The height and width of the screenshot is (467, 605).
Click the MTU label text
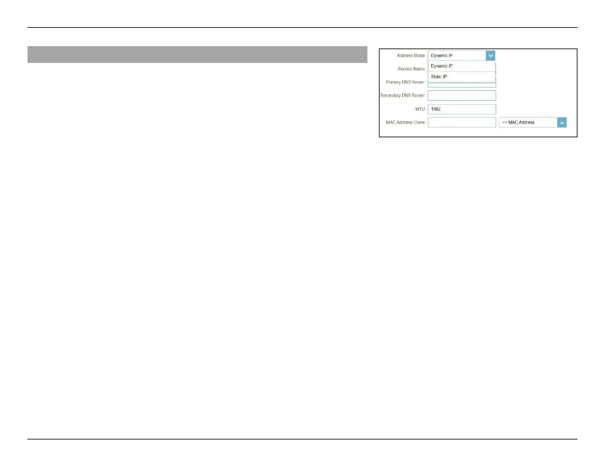click(x=420, y=109)
